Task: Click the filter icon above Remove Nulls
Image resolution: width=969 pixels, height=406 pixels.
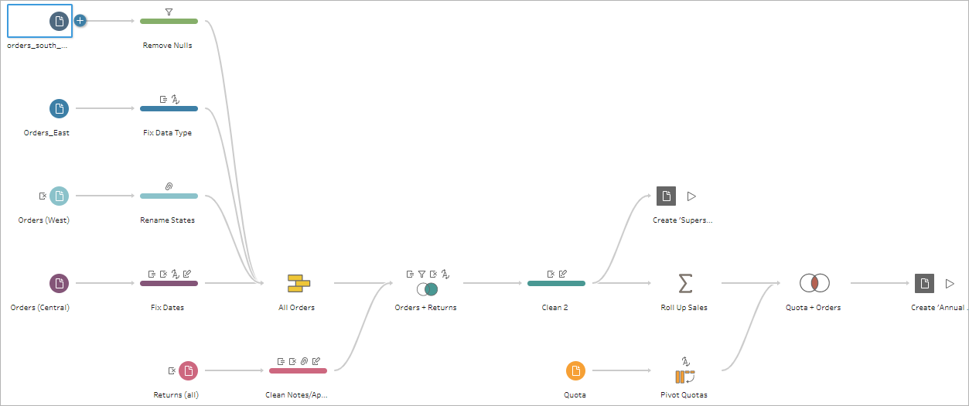Action: coord(169,12)
